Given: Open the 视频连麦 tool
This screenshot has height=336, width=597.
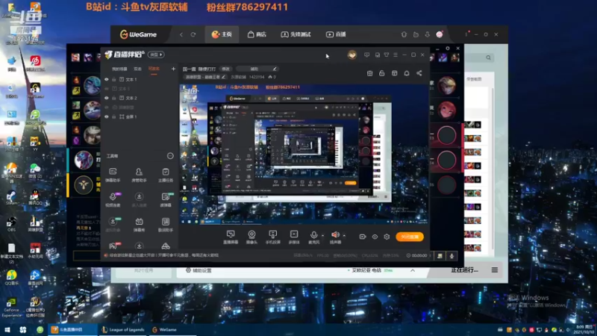Looking at the screenshot, I should tap(113, 199).
